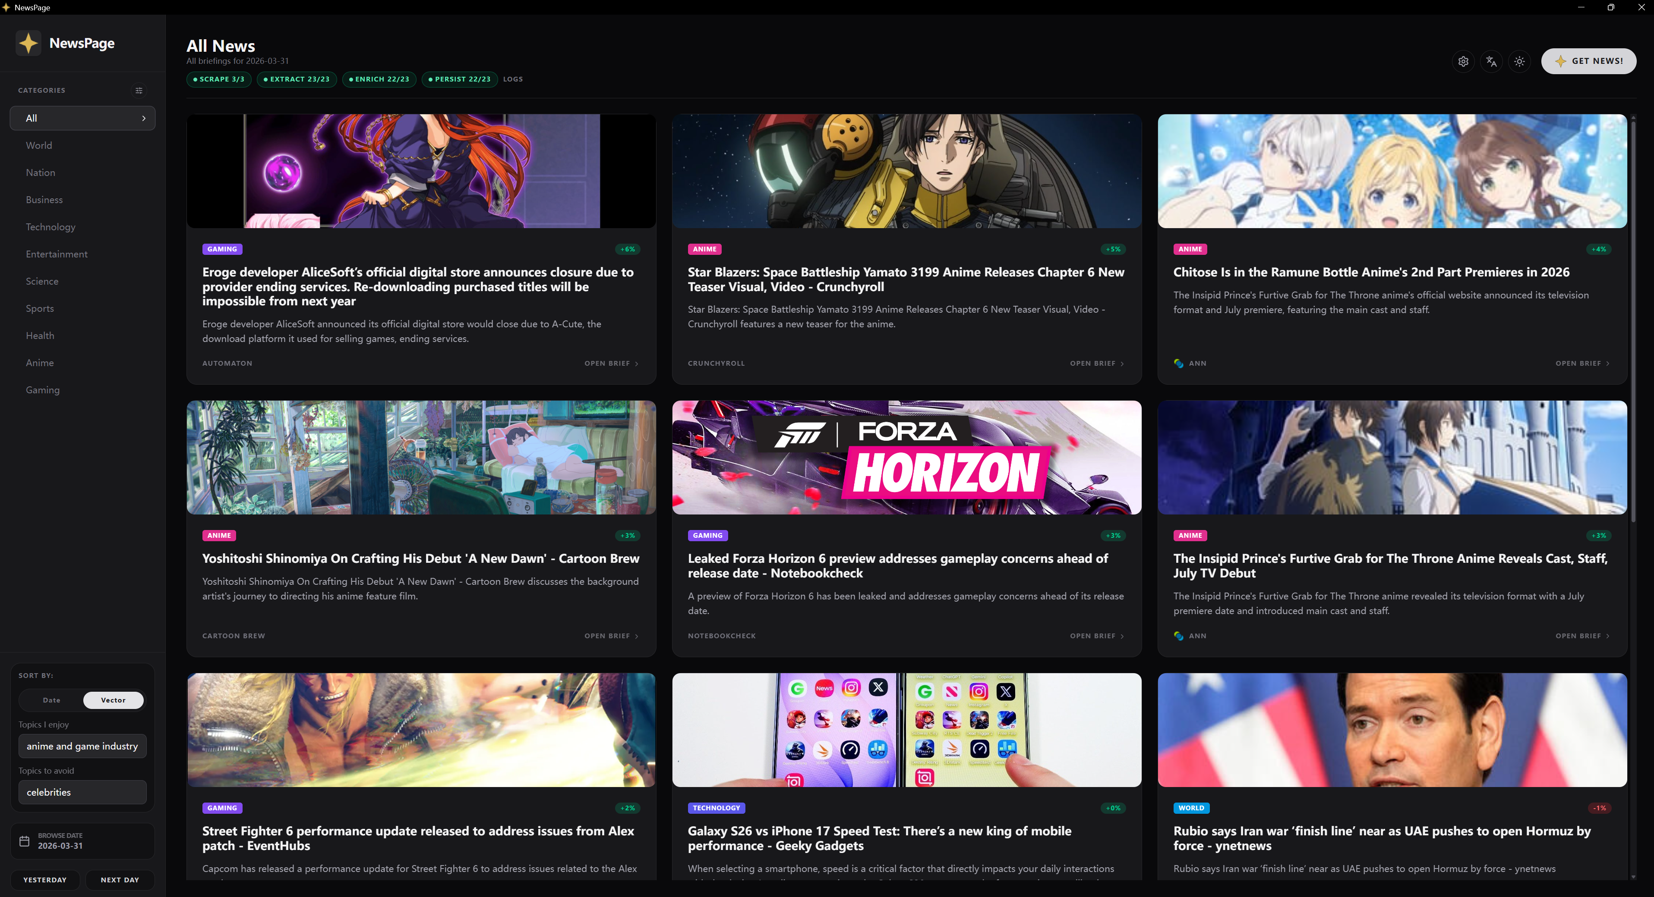Select the All category
This screenshot has height=897, width=1654.
point(83,118)
